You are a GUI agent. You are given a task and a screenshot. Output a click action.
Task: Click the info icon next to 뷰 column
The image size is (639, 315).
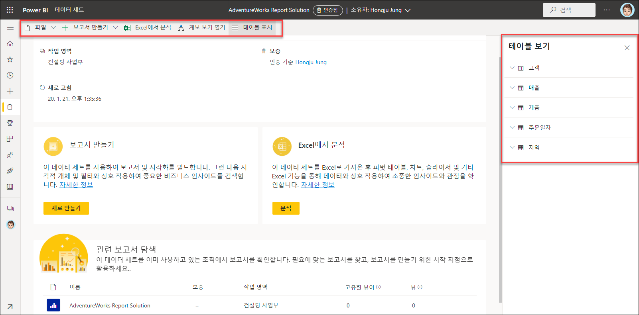coord(420,287)
